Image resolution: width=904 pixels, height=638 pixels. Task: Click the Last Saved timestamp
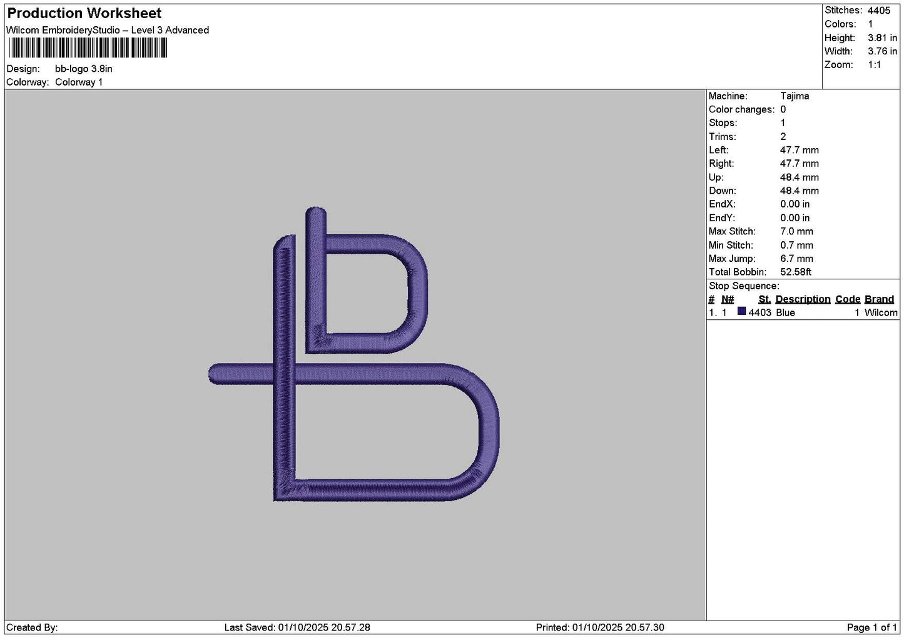coord(297,627)
